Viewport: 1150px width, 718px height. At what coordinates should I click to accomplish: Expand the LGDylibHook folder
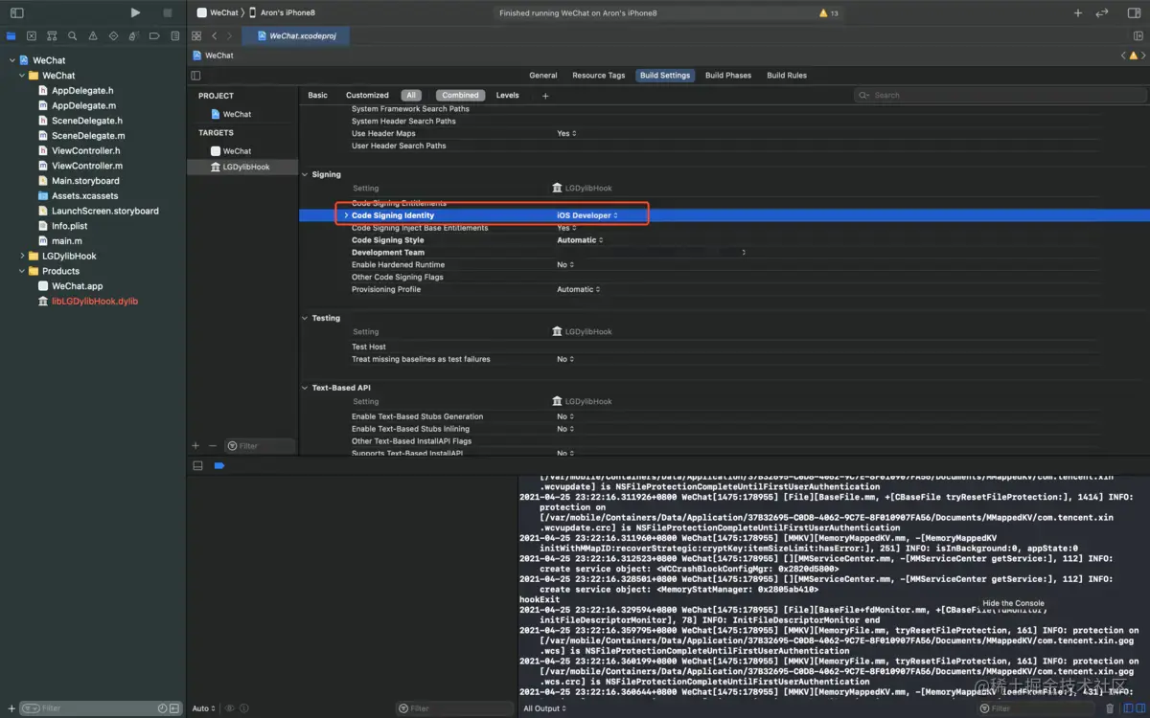pos(22,256)
